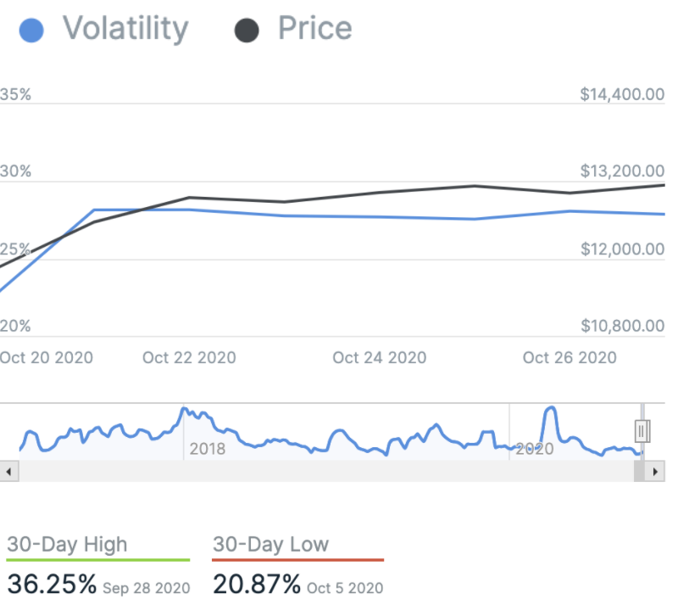
Task: Jump to 2020 in the navigator timeline
Action: [534, 449]
